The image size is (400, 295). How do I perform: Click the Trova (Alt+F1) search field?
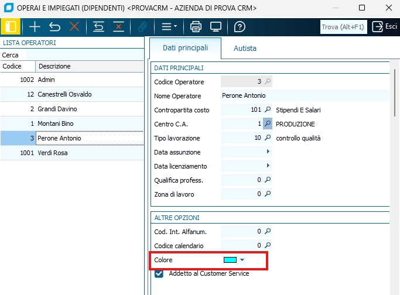coord(343,27)
